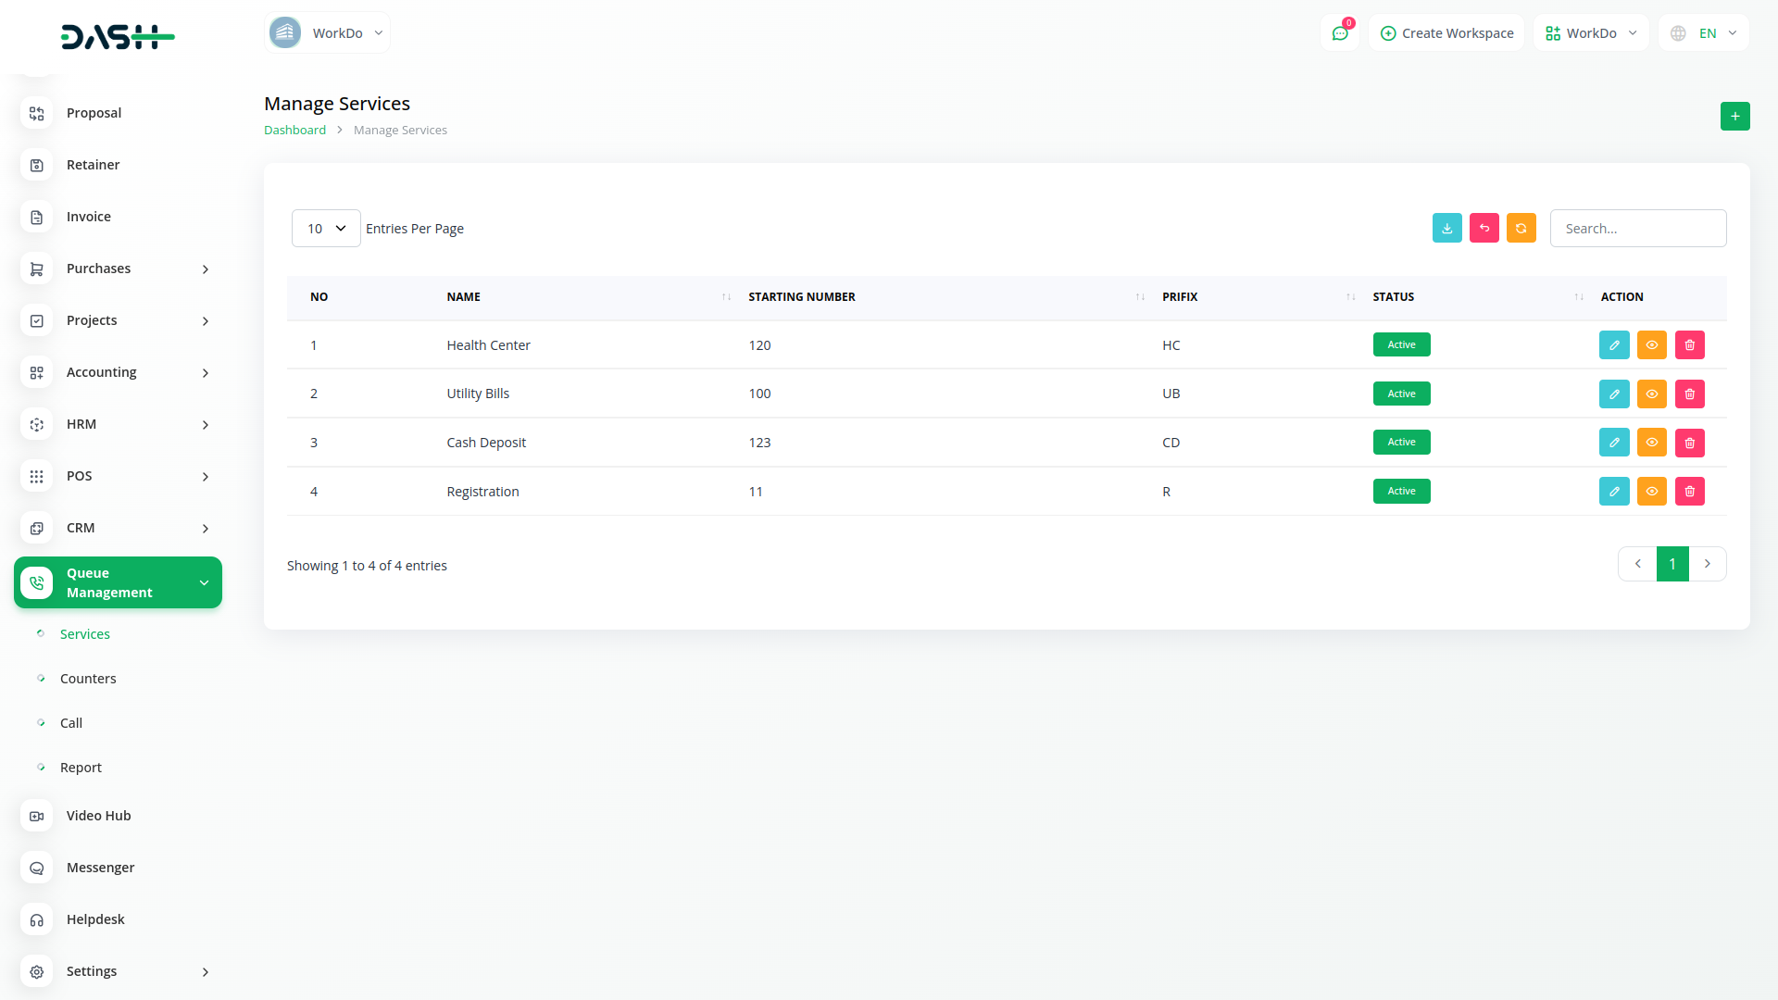Sort the table by the Starting Number column
1778x1000 pixels.
coord(802,297)
